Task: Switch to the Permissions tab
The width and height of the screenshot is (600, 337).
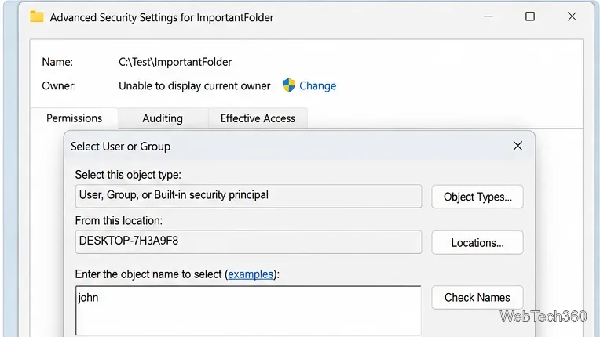Action: [75, 118]
